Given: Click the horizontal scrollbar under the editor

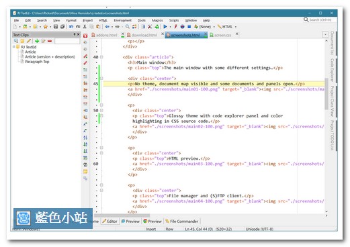Looking at the screenshot, I should point(122,215).
